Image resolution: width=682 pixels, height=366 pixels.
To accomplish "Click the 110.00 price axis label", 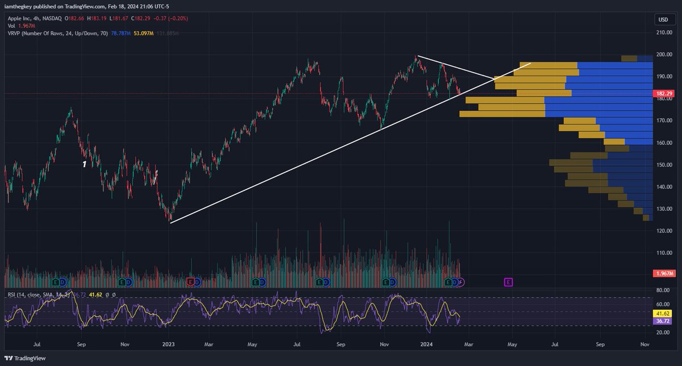I will pyautogui.click(x=664, y=252).
